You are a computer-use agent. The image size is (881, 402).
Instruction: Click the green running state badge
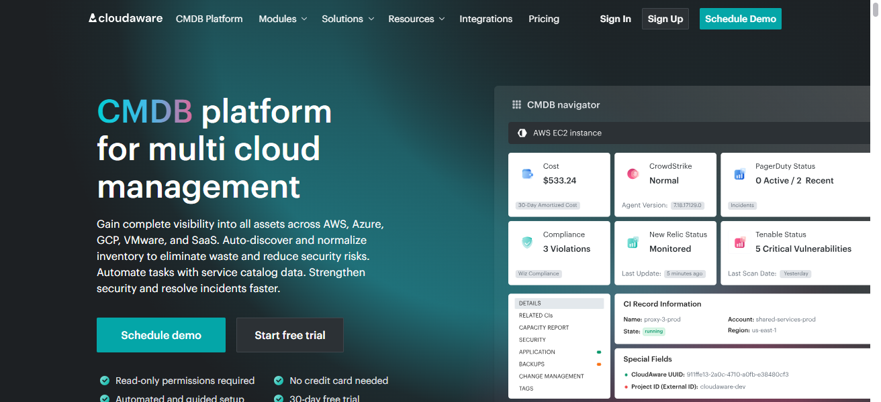coord(653,332)
